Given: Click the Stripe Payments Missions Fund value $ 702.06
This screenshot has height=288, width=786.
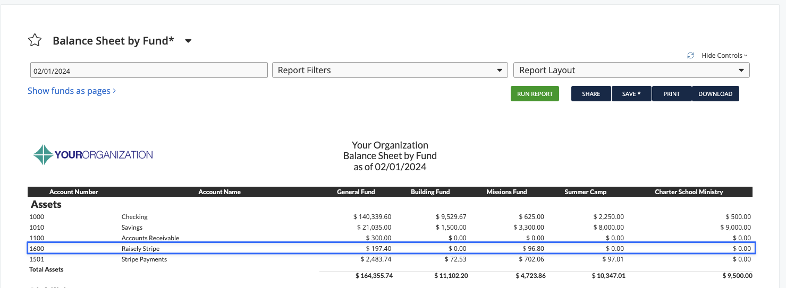Looking at the screenshot, I should 531,259.
